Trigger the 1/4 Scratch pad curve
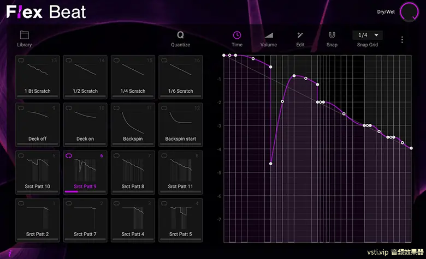This screenshot has width=426, height=259. click(x=133, y=70)
